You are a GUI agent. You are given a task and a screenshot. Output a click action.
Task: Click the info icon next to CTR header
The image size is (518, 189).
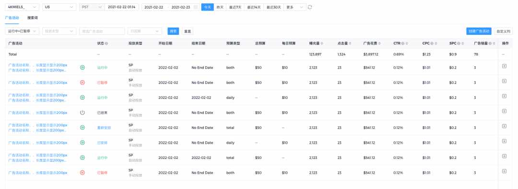(x=403, y=43)
